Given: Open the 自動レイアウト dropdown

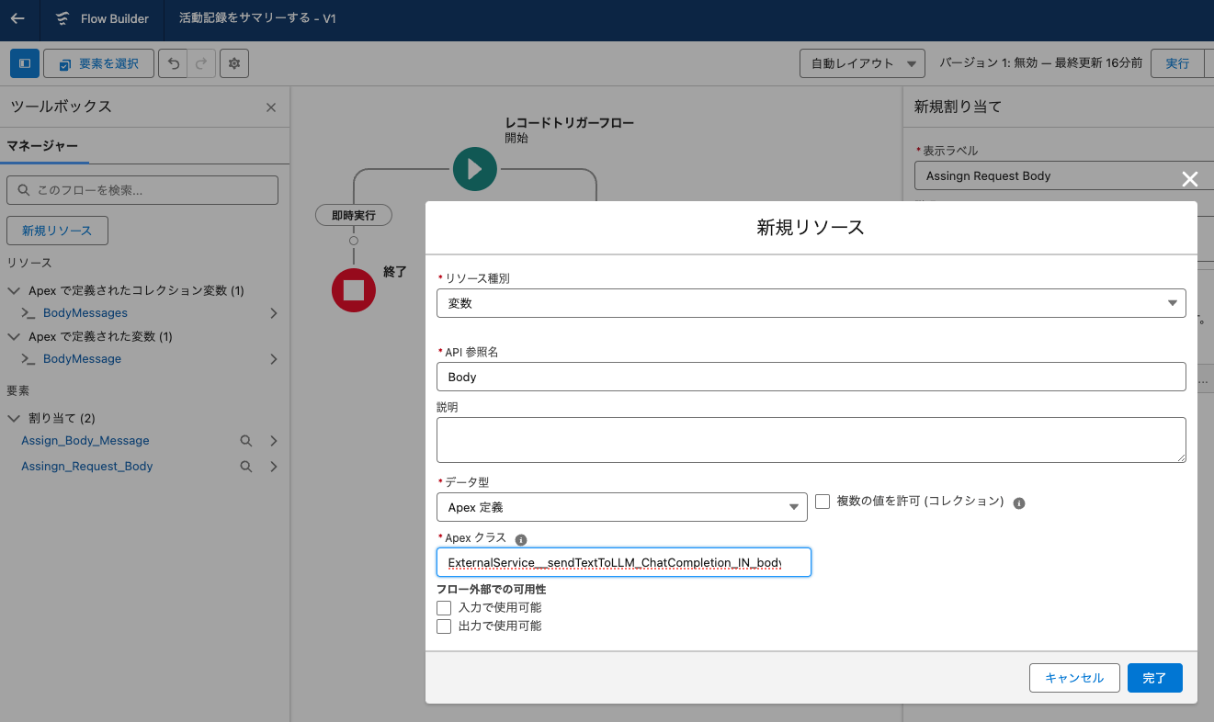Looking at the screenshot, I should coord(862,63).
